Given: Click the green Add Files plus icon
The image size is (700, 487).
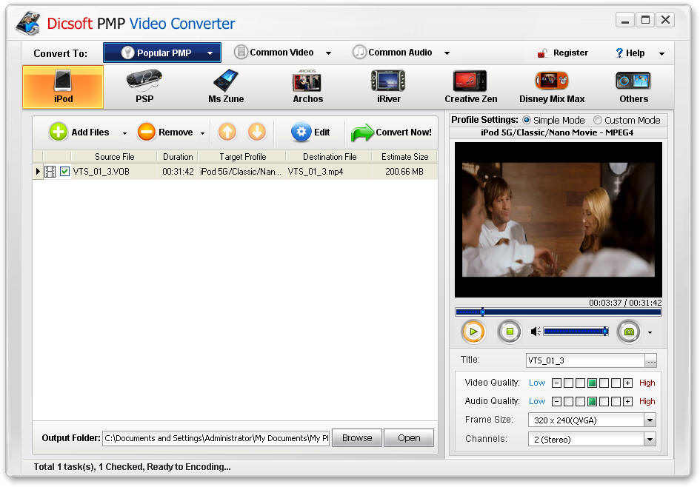Looking at the screenshot, I should pyautogui.click(x=59, y=132).
